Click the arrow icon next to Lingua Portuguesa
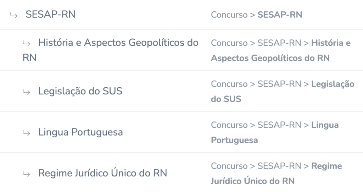 click(x=26, y=133)
